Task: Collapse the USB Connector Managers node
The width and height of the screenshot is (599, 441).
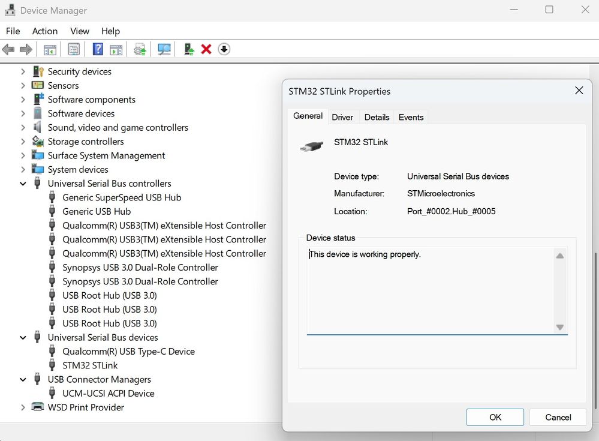Action: click(x=23, y=379)
